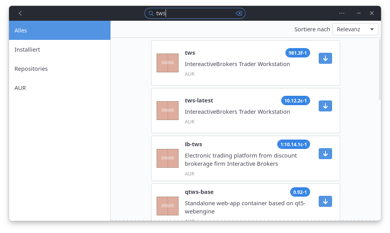Click the Sortiere nach label
Screen dimensions: 390x233
click(312, 29)
